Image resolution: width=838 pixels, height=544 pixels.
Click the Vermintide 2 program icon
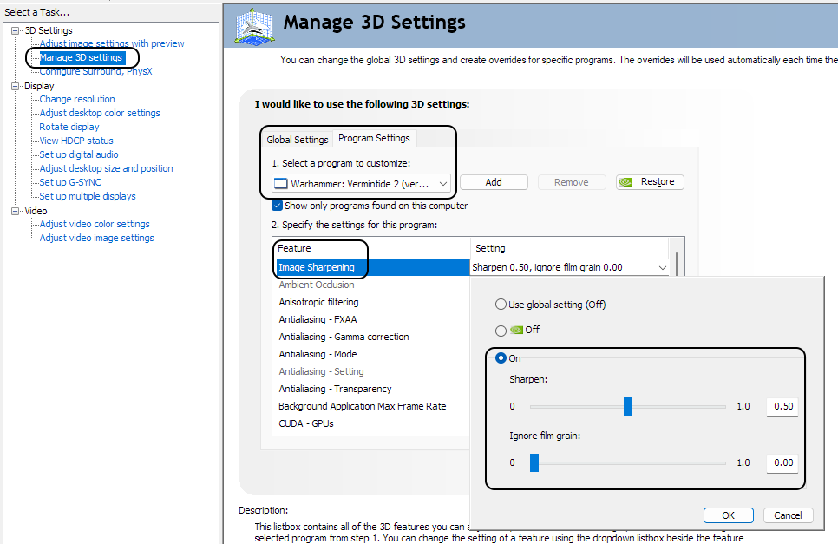pos(280,183)
